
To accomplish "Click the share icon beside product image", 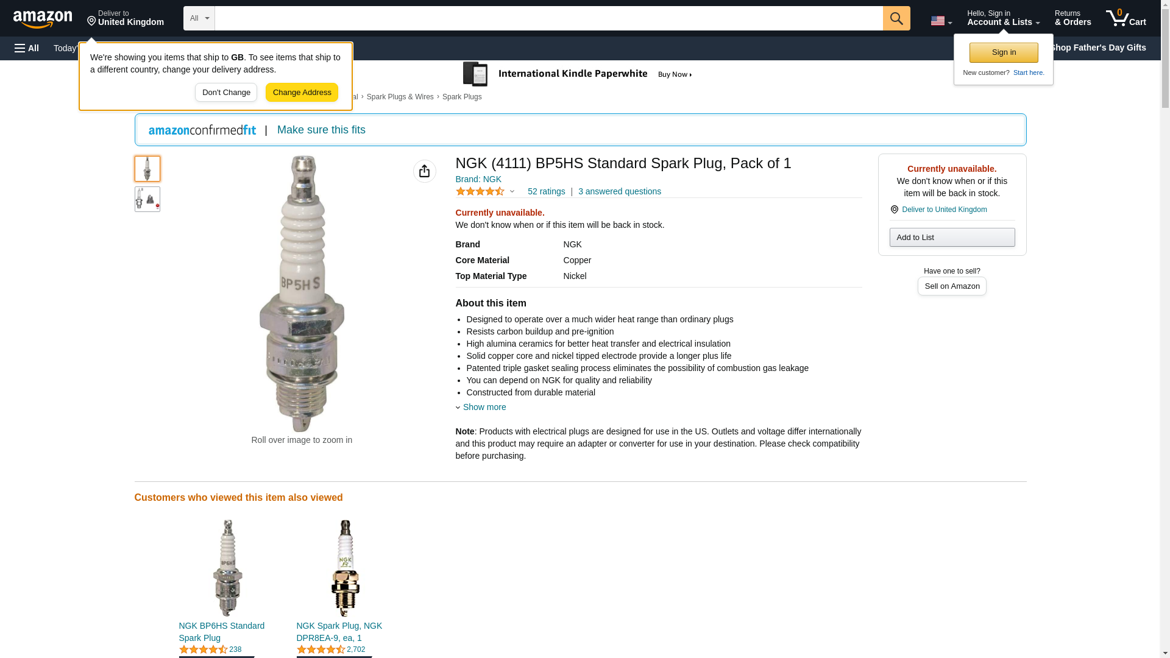I will point(424,171).
